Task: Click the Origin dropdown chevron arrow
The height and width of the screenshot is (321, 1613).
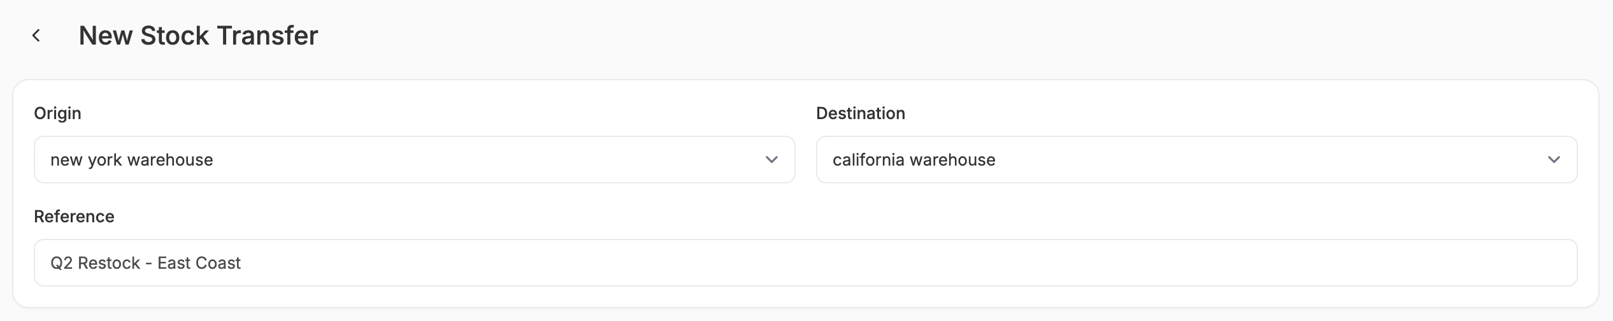Action: pyautogui.click(x=771, y=160)
